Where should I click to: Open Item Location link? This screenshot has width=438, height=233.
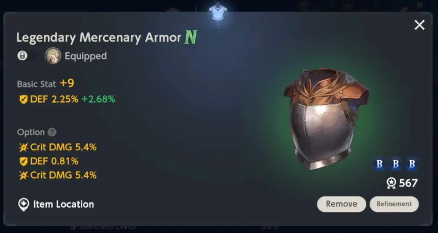(56, 204)
